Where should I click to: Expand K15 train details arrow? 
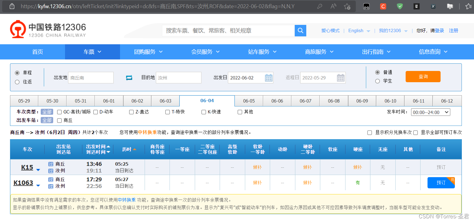(38, 170)
